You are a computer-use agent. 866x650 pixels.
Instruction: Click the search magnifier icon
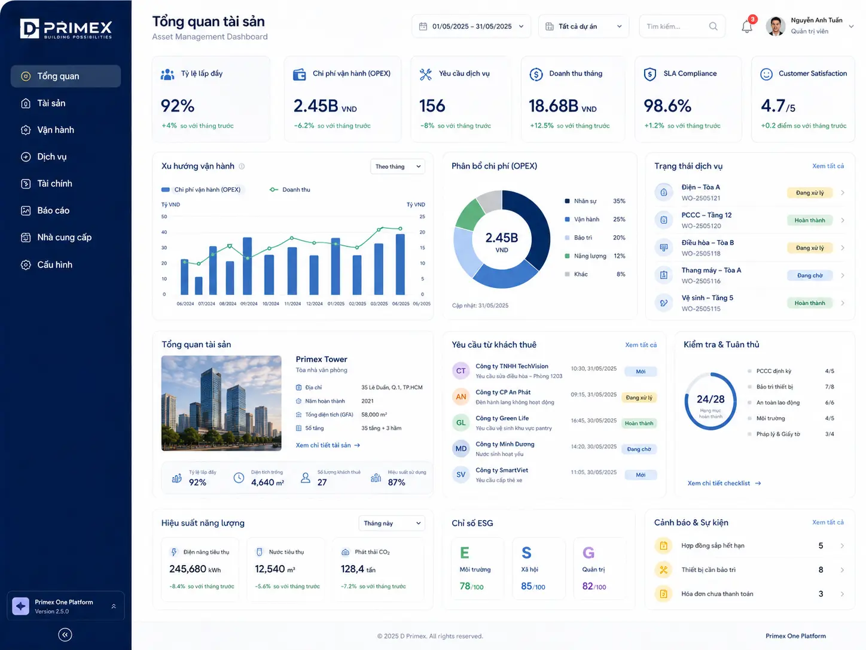coord(713,26)
